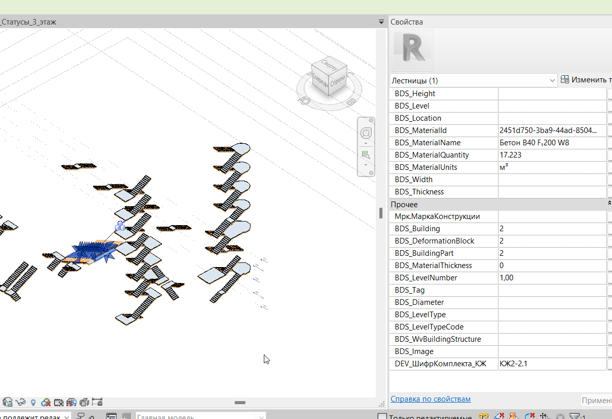Screen dimensions: 612x419
Task: Click the Изменить тип edit type button
Action: point(586,80)
